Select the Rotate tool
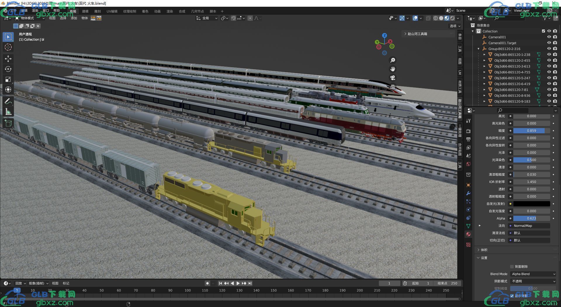This screenshot has height=307, width=561. click(x=8, y=69)
